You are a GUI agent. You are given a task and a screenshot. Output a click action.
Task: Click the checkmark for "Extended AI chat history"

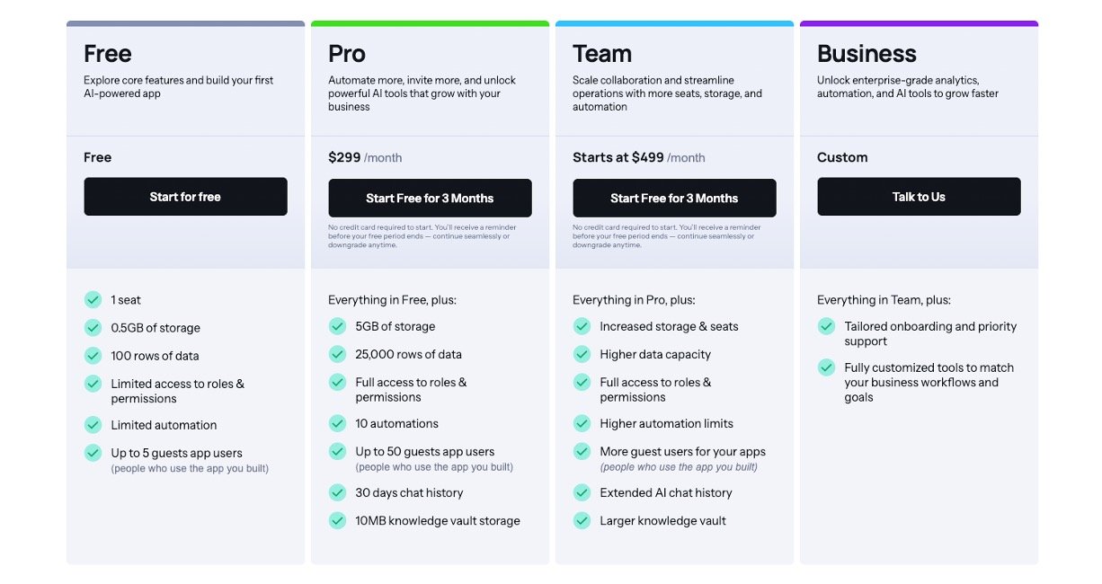click(582, 492)
